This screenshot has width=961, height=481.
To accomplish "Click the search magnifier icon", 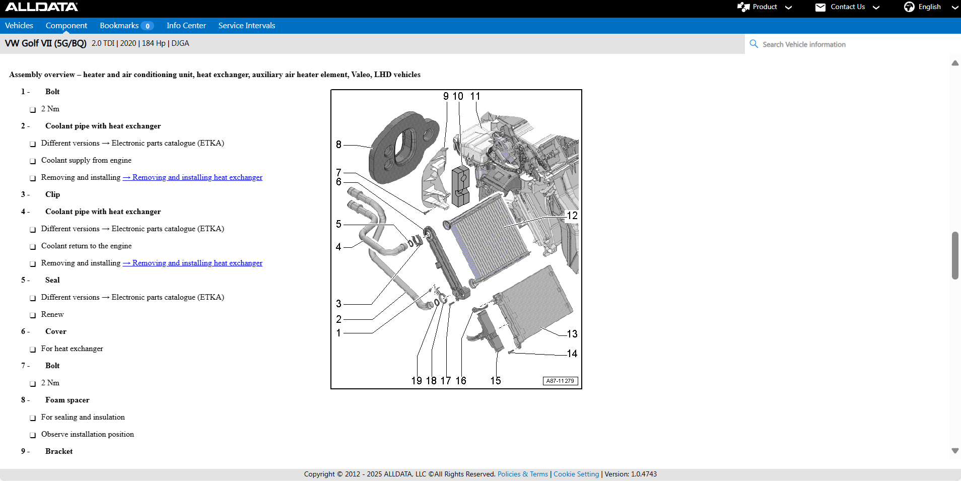I will pyautogui.click(x=754, y=44).
